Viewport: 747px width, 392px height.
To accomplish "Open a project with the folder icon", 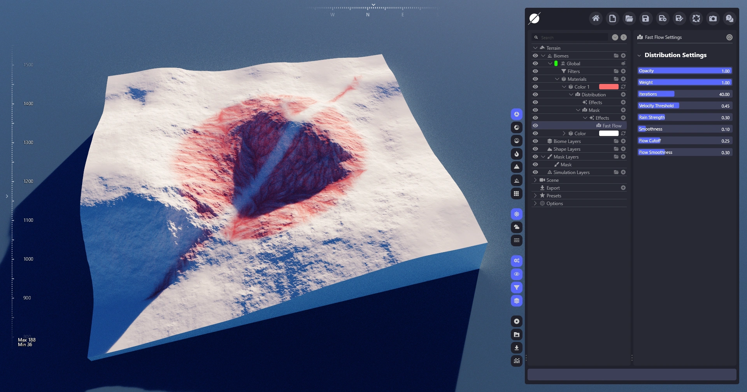I will pos(629,18).
